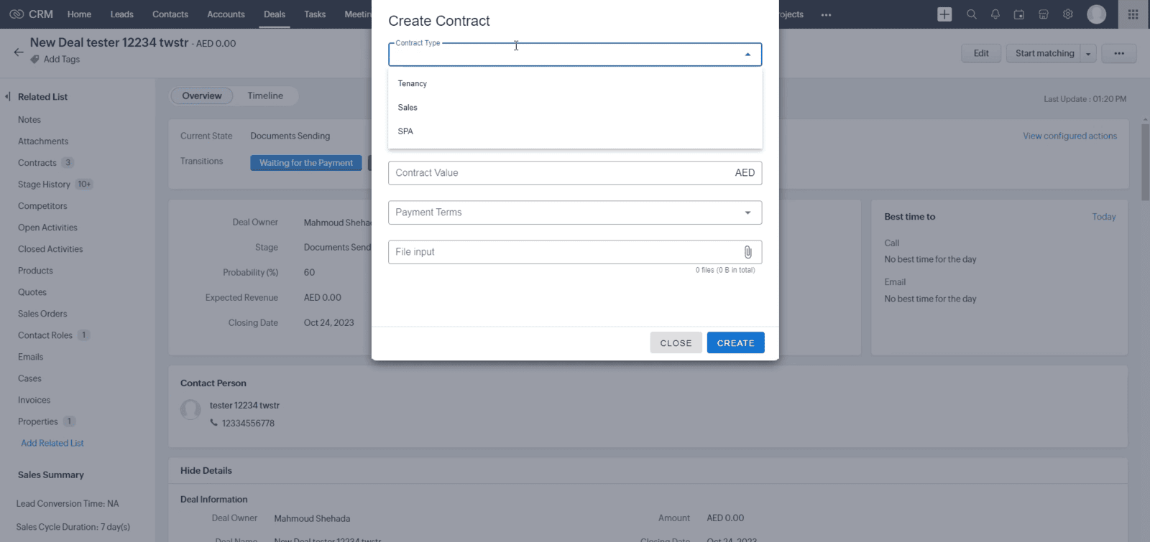Viewport: 1150px width, 542px height.
Task: Choose the SPA contract type option
Action: [405, 131]
